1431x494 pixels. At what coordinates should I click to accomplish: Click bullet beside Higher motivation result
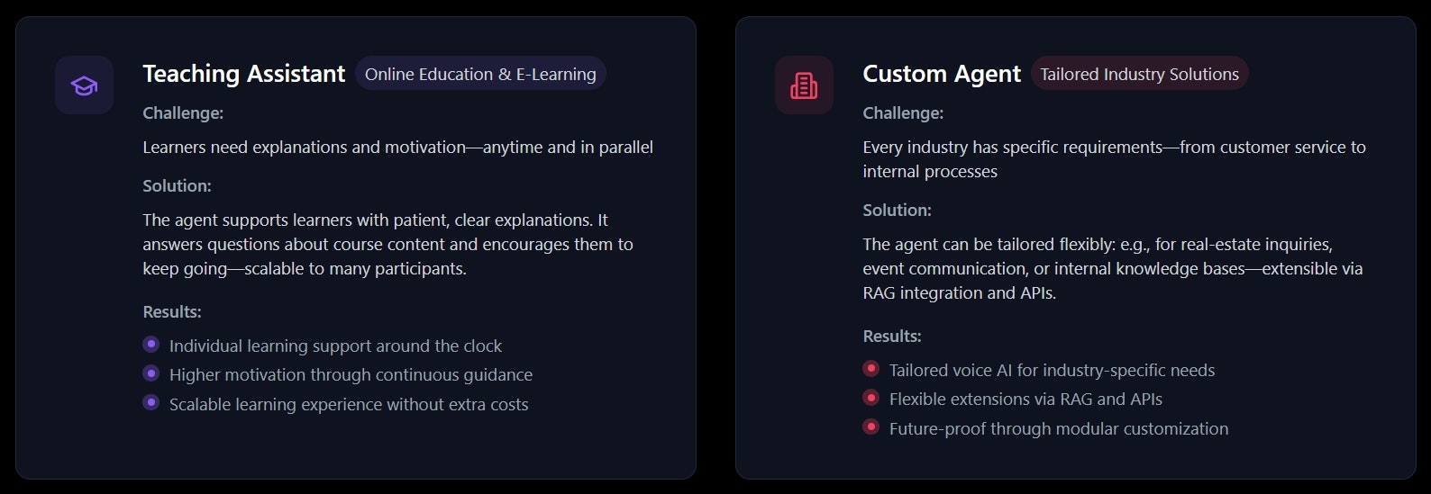pos(151,373)
